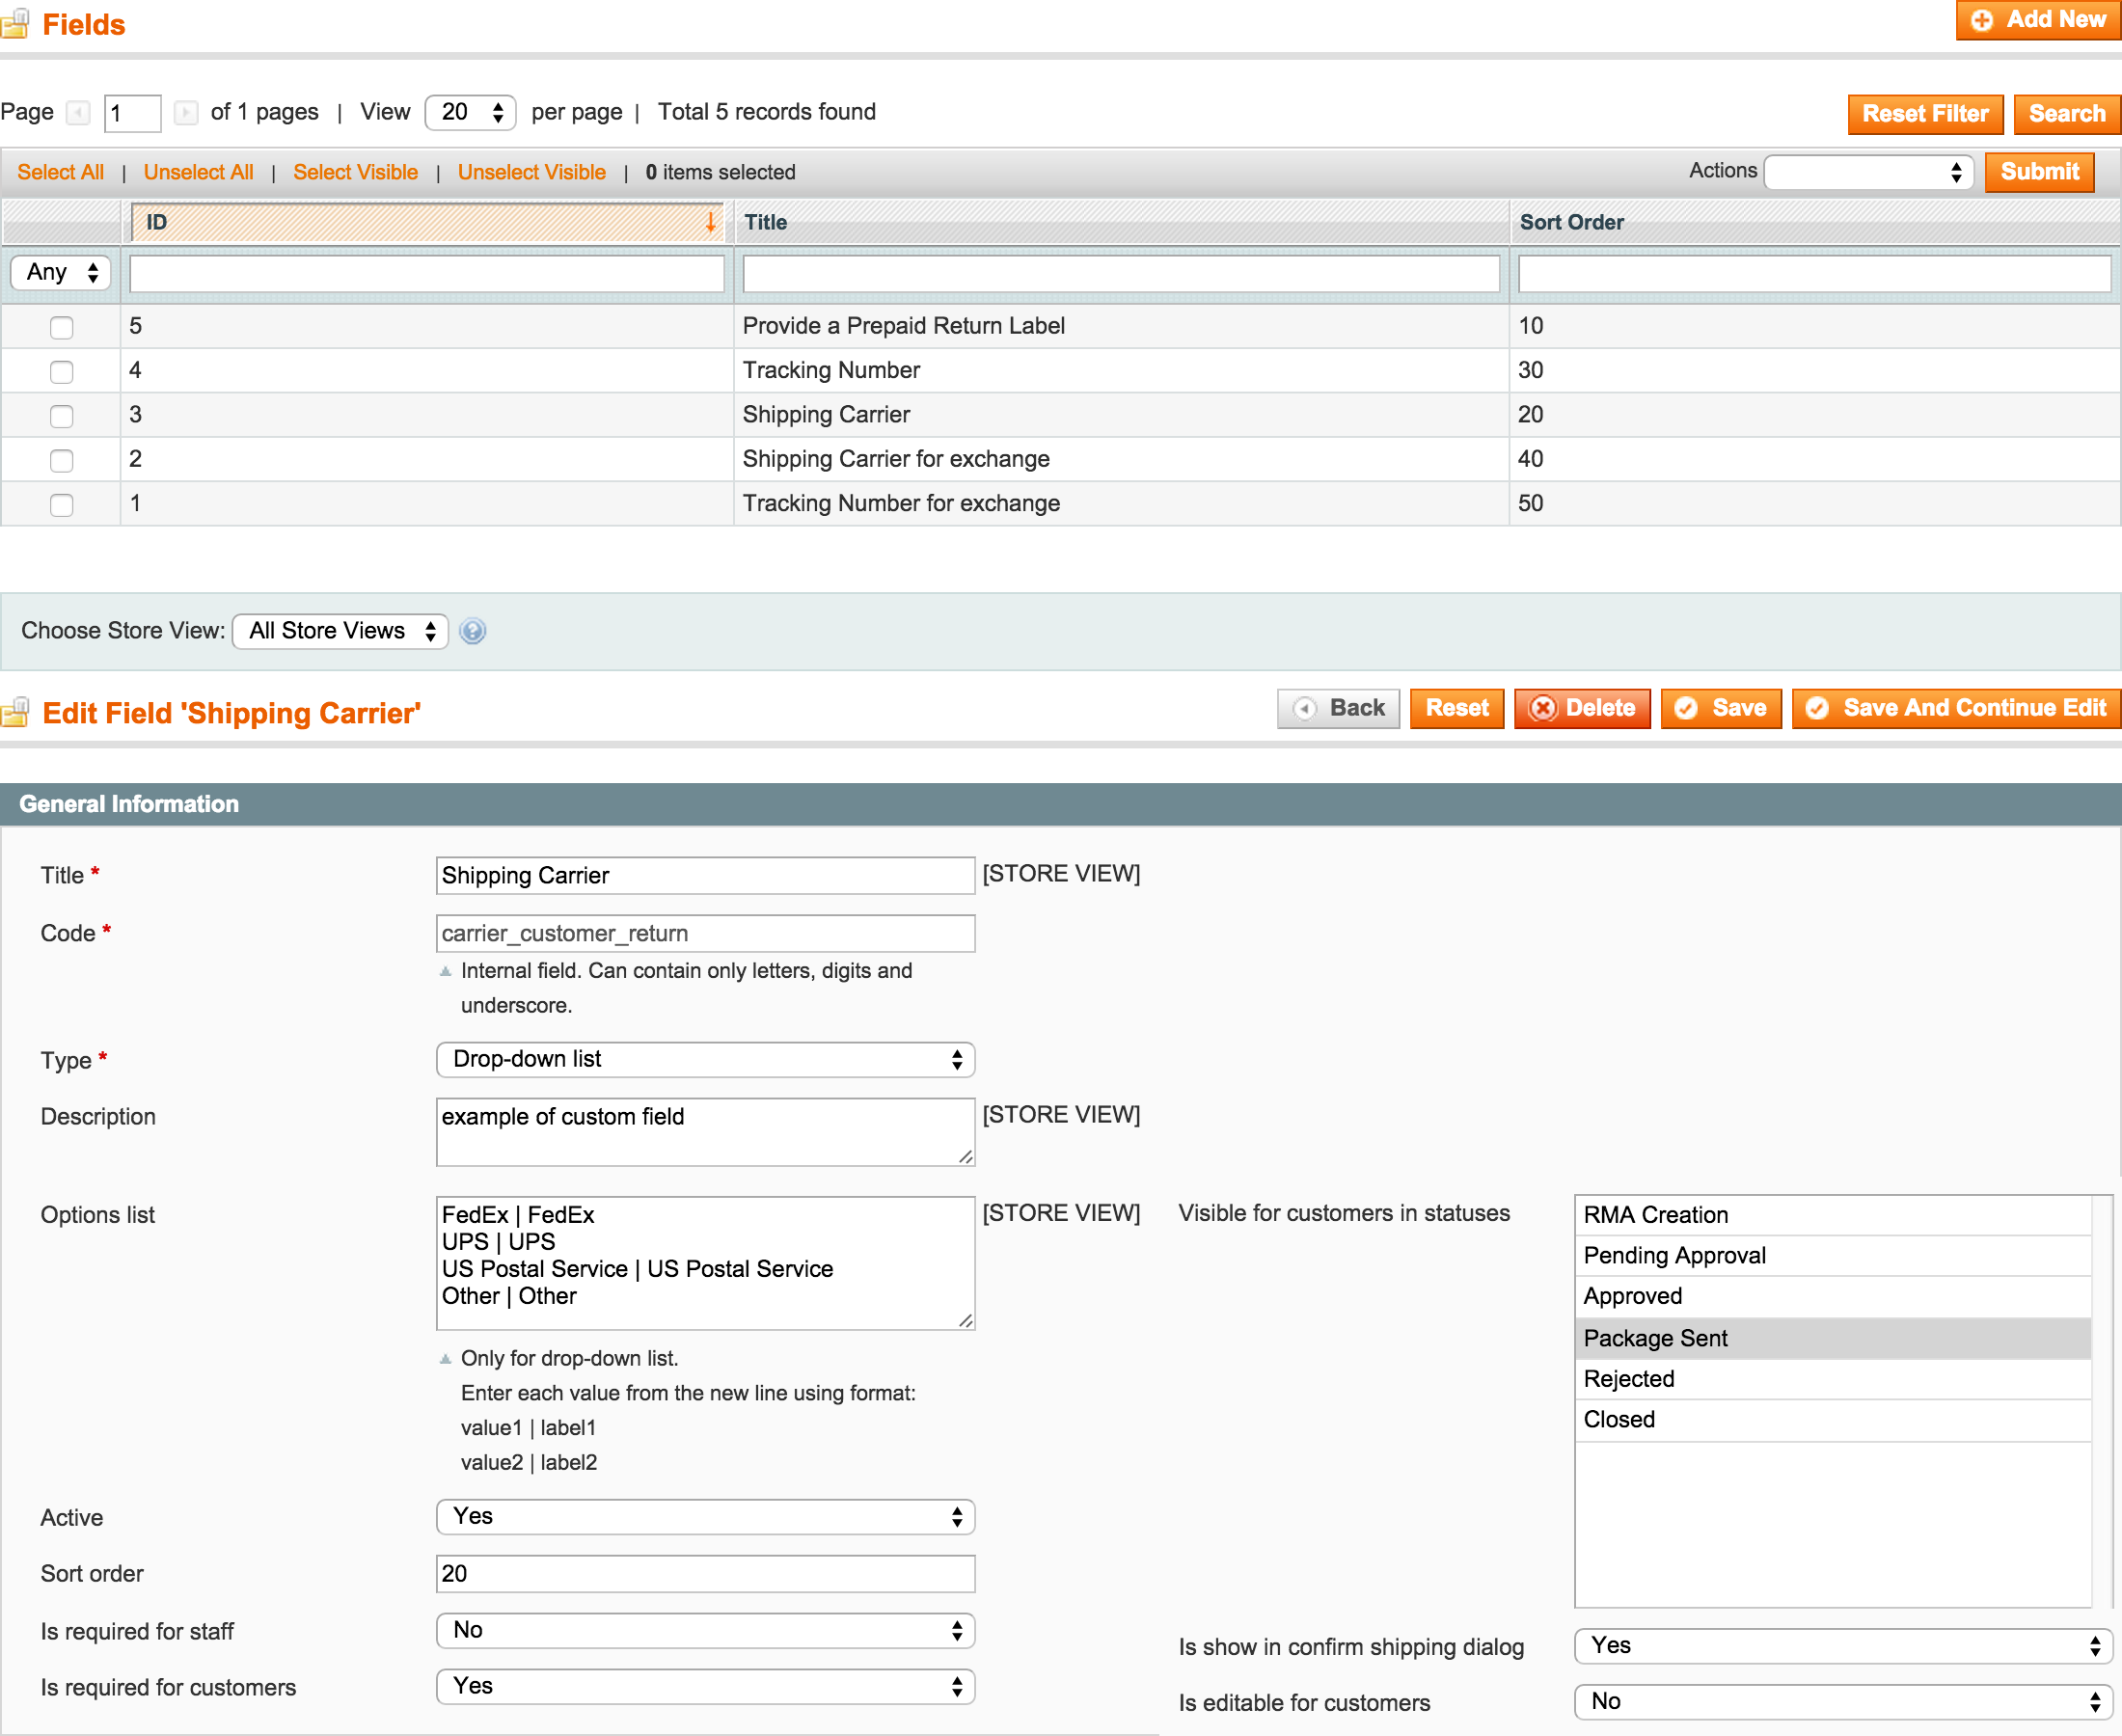Click the Select All link
2122x1736 pixels.
(x=60, y=172)
